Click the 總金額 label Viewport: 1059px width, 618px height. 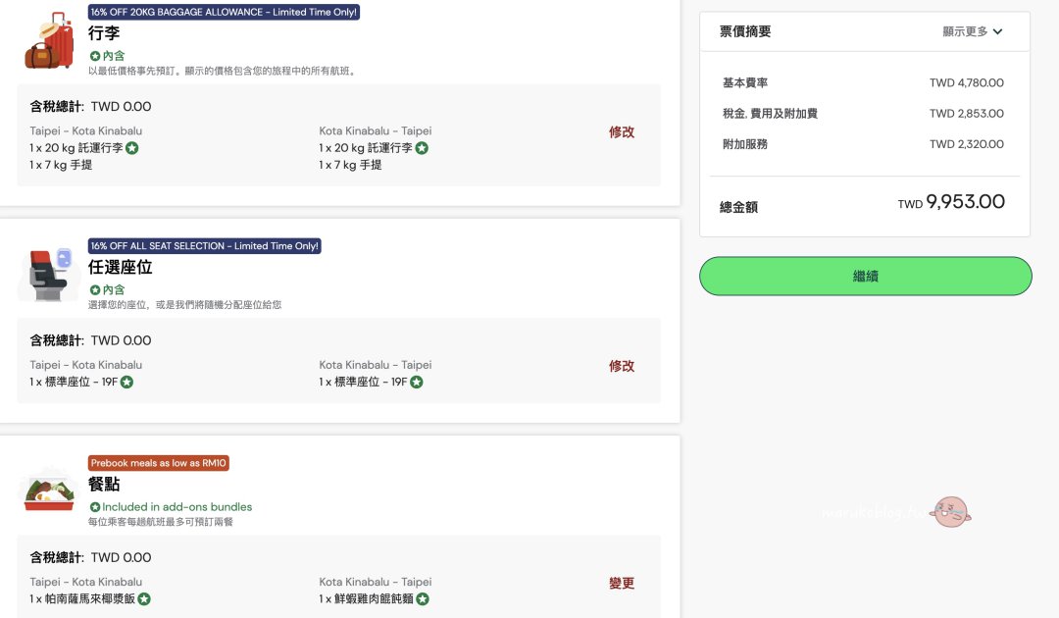[739, 207]
